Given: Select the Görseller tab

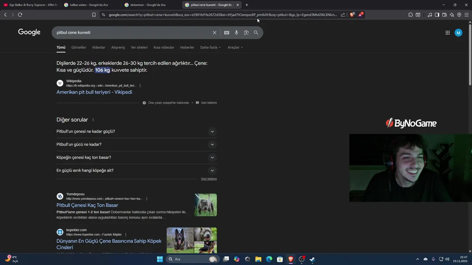Looking at the screenshot, I should [x=79, y=47].
